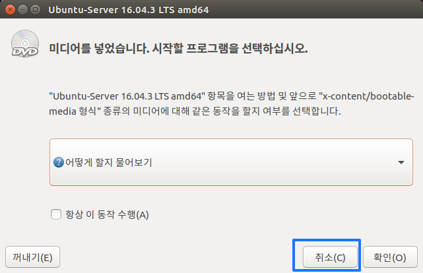Click the 취소(C) cancel button
Viewport: 423px width, 273px height.
(x=330, y=257)
